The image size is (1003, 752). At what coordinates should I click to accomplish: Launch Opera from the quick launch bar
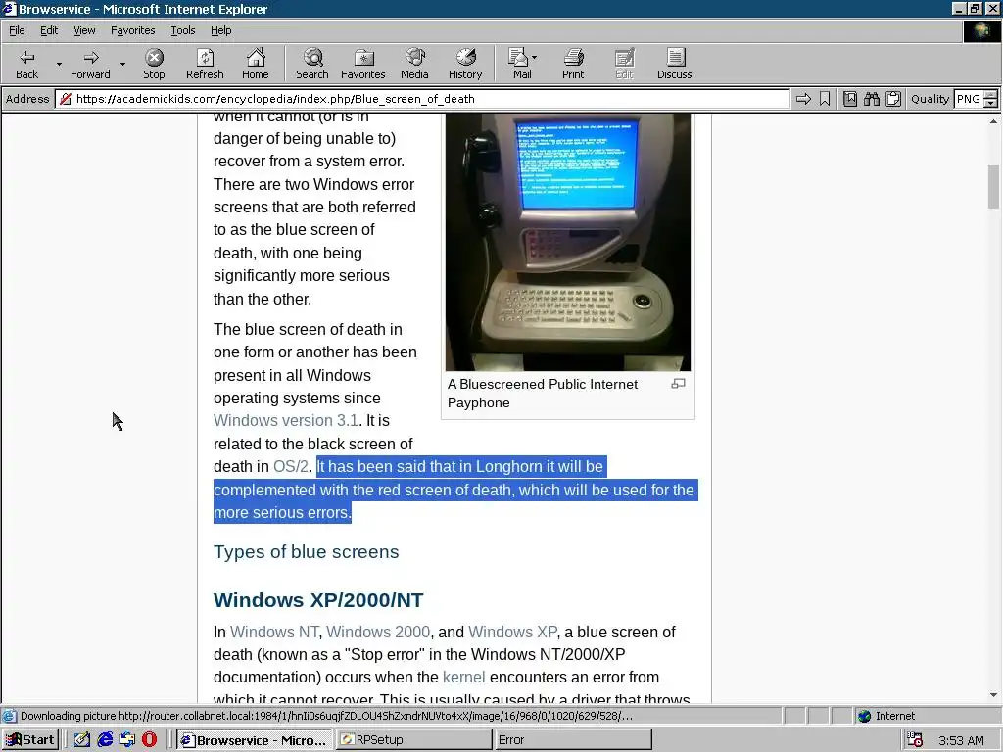[x=149, y=740]
